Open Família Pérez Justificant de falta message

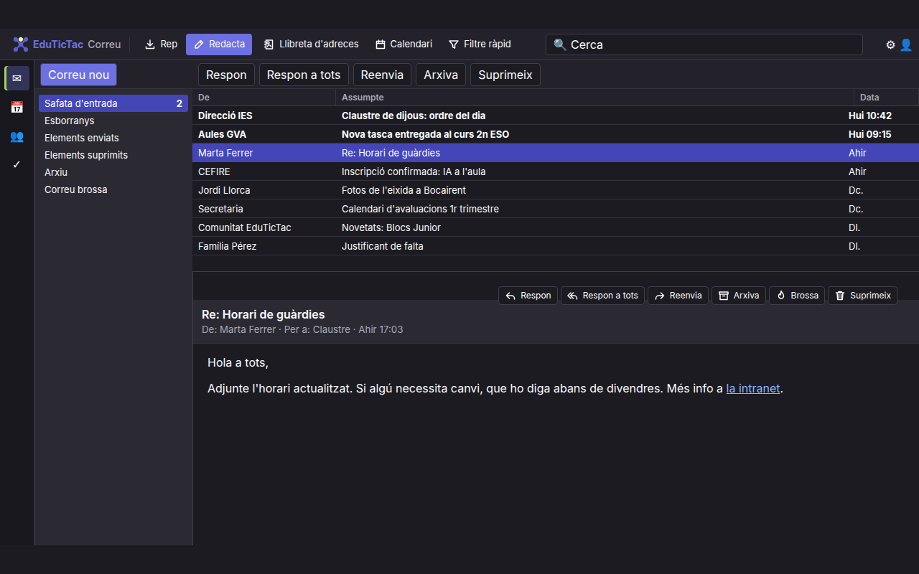[x=556, y=246]
